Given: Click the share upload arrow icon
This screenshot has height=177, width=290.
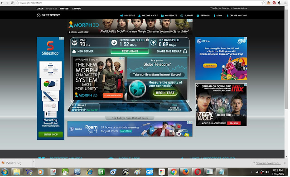Looking at the screenshot, I should [185, 51].
